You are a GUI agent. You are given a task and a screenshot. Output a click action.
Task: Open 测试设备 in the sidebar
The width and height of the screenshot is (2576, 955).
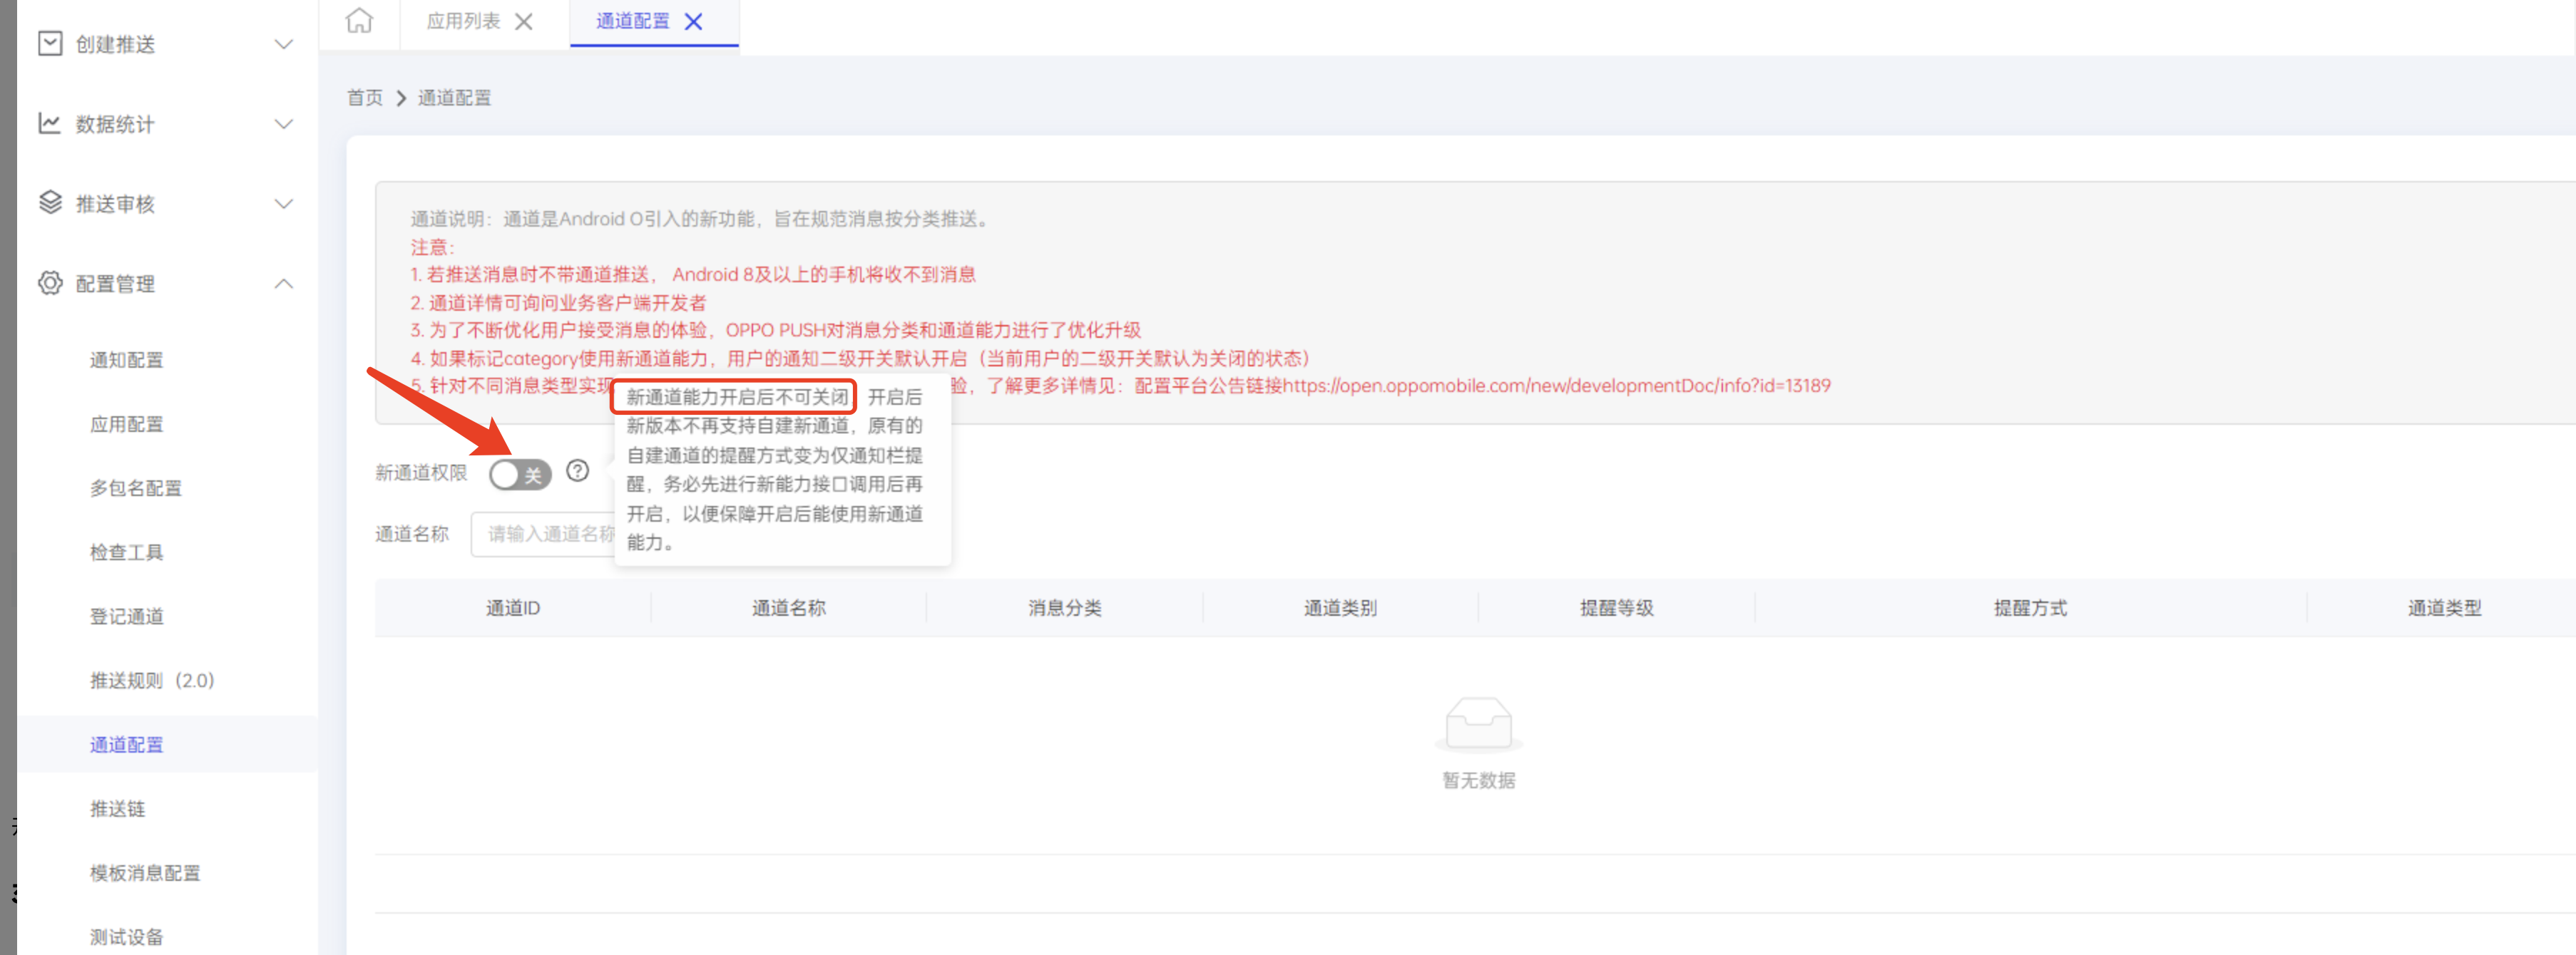point(126,936)
